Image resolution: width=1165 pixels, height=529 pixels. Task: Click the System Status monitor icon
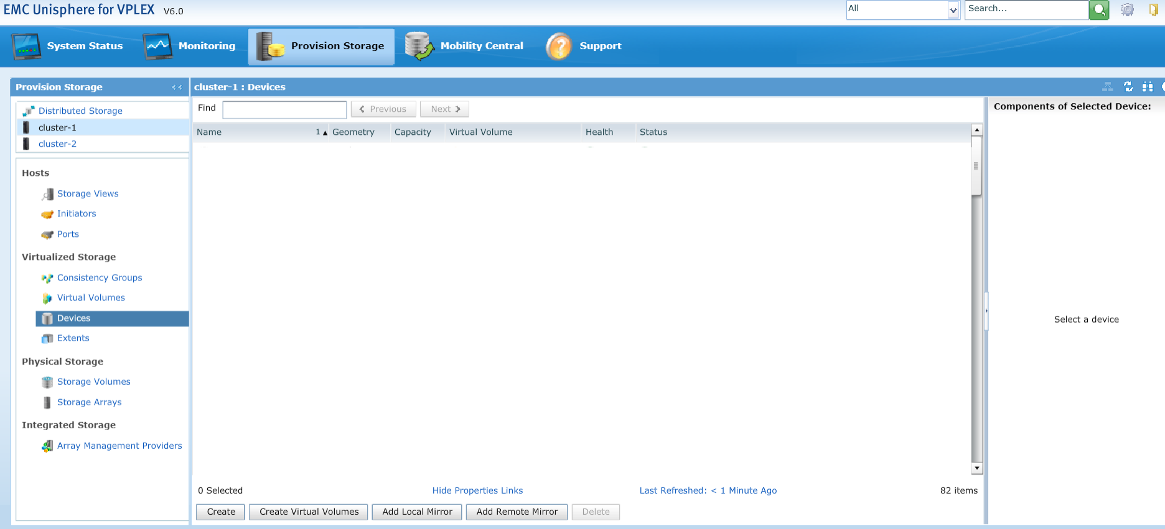tap(27, 46)
